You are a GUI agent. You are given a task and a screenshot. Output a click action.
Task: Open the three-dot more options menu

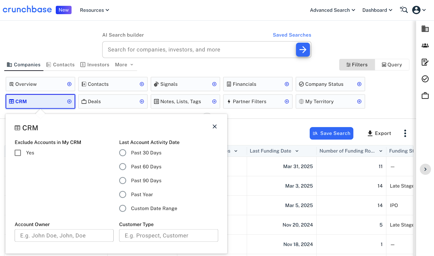click(405, 133)
